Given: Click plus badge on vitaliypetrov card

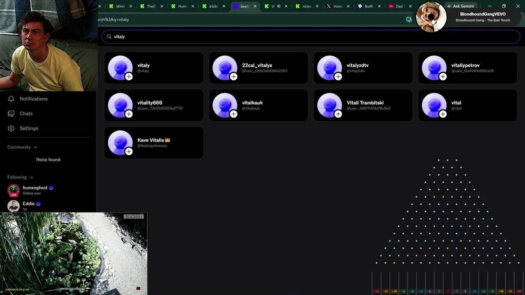Looking at the screenshot, I should [443, 77].
